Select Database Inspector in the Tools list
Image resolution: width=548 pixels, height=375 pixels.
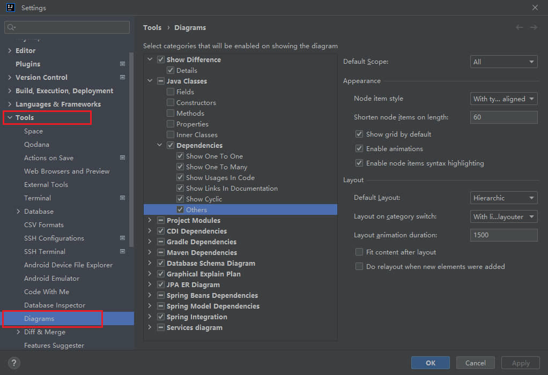(55, 305)
